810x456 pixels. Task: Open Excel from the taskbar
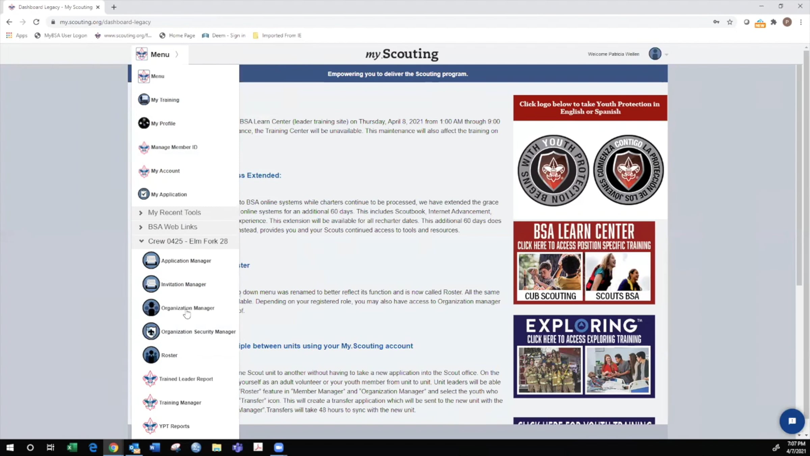click(x=72, y=448)
